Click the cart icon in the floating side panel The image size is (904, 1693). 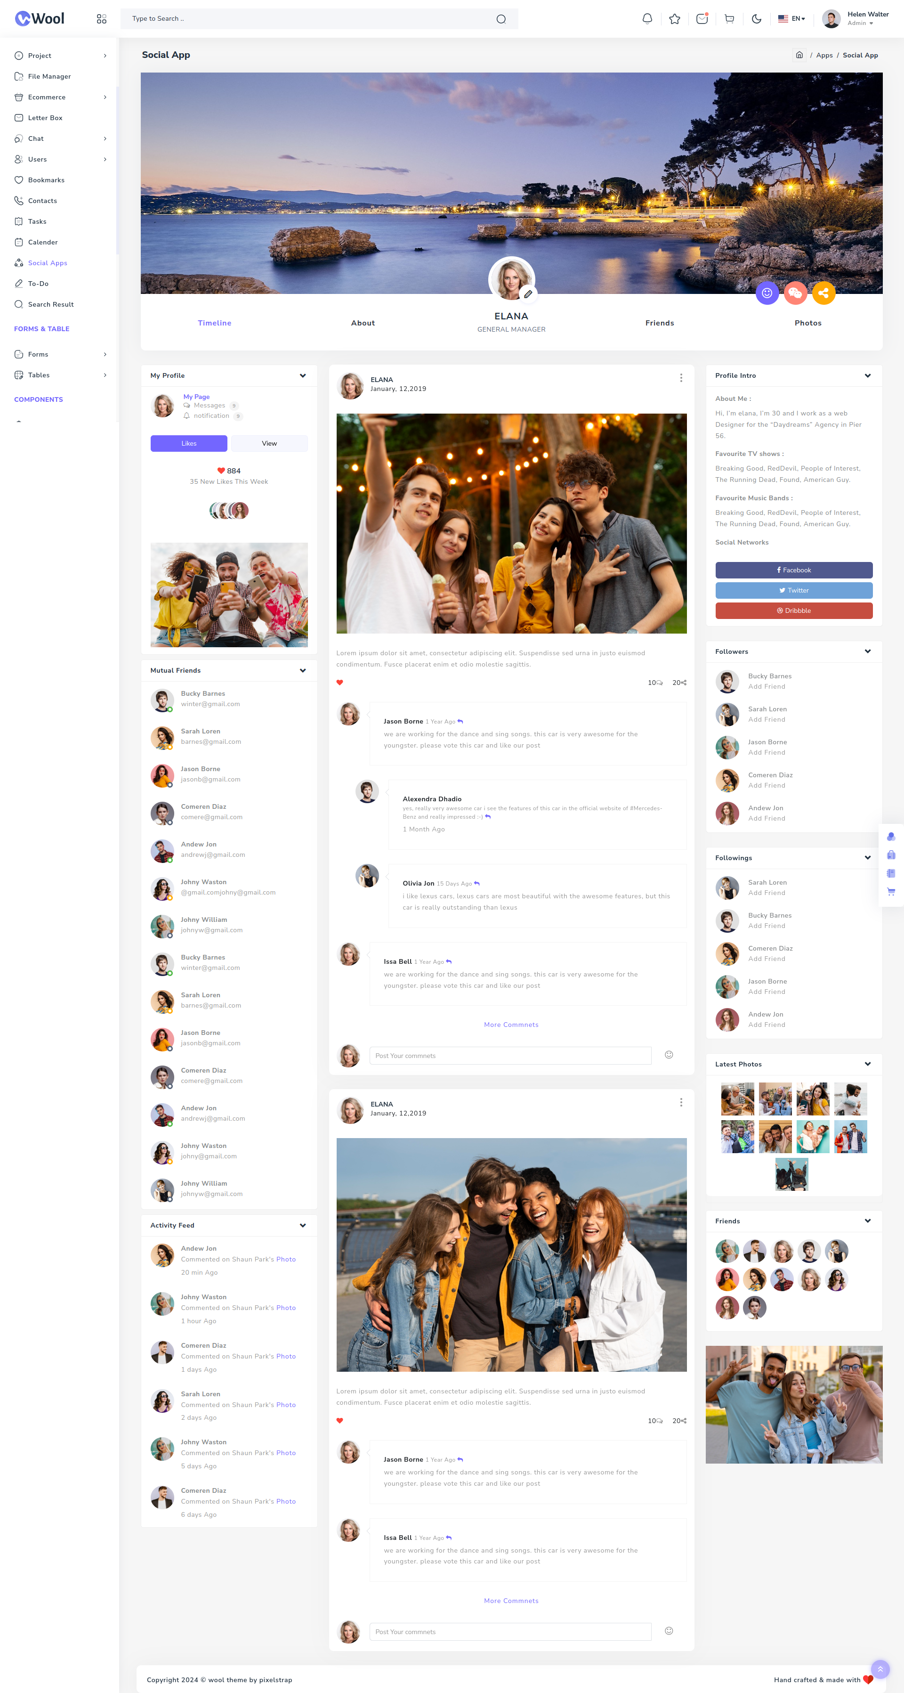891,892
